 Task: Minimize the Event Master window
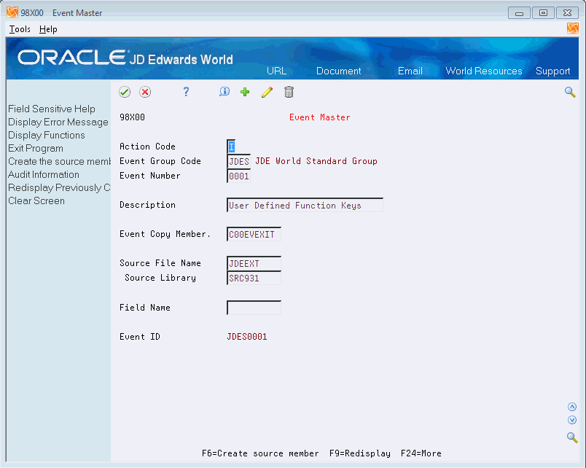coord(519,13)
